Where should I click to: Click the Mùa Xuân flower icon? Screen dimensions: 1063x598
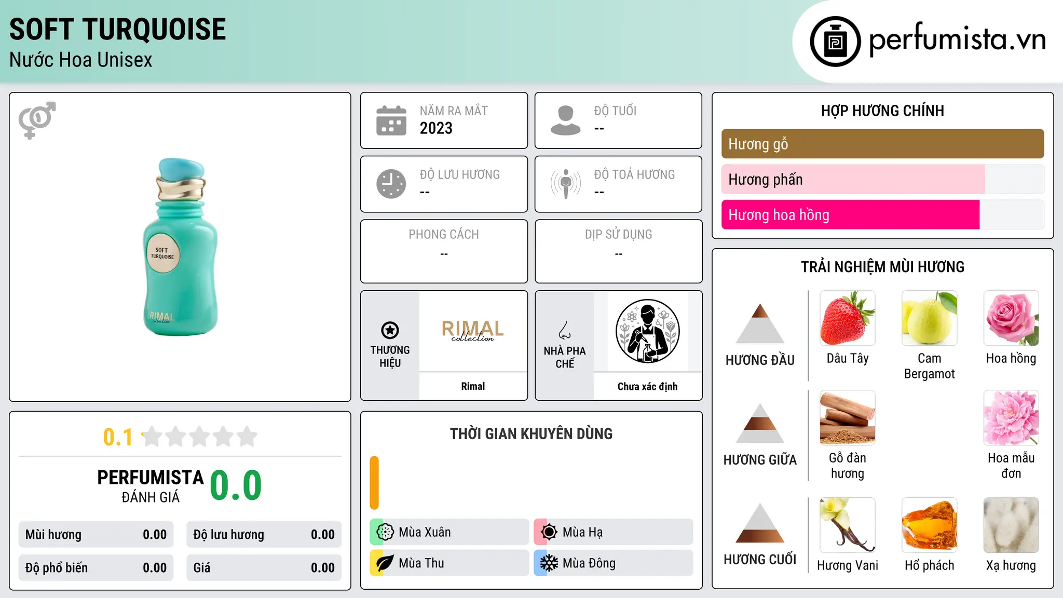(x=385, y=532)
